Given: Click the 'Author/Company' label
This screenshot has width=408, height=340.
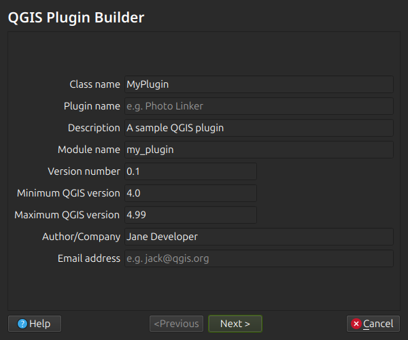Looking at the screenshot, I should click(81, 237).
